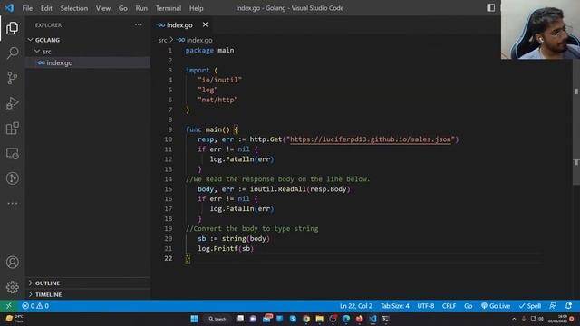
Task: Switch to the index.go editor tab
Action: pyautogui.click(x=179, y=25)
